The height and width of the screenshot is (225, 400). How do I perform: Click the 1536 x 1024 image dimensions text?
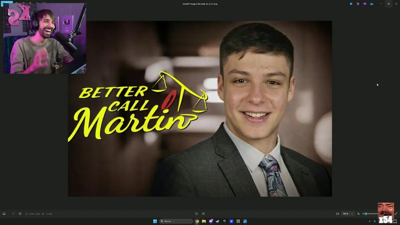point(34,214)
